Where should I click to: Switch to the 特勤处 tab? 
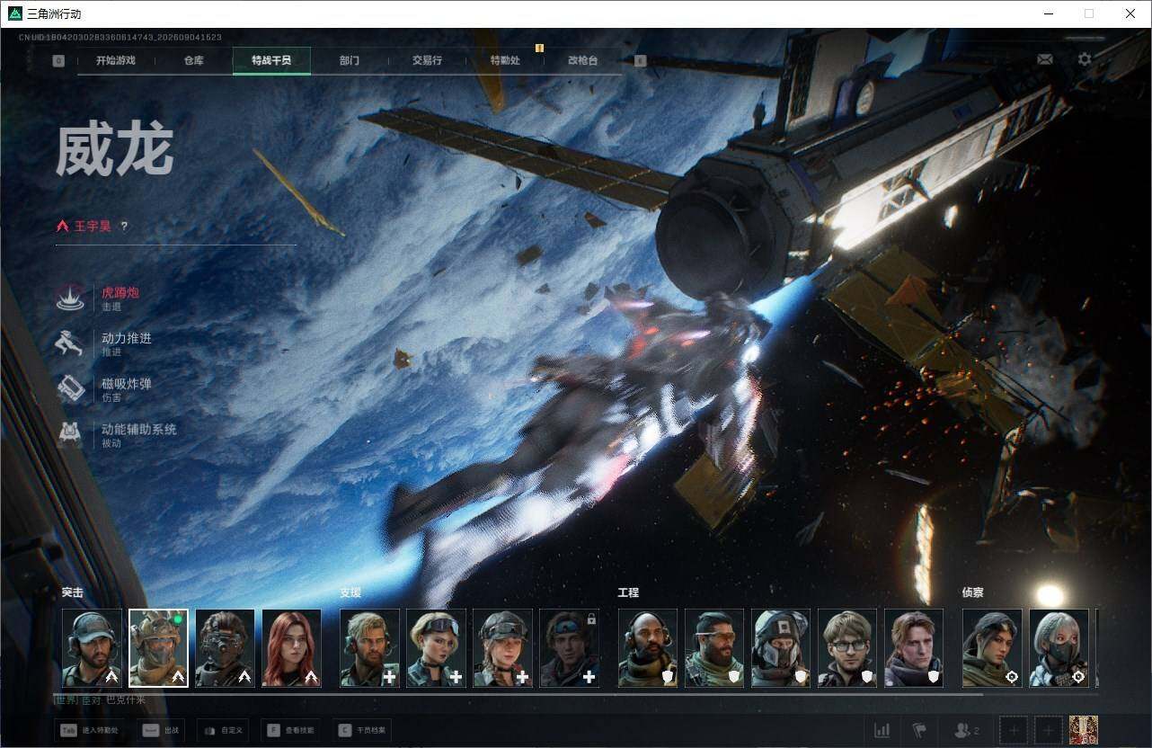[x=505, y=60]
